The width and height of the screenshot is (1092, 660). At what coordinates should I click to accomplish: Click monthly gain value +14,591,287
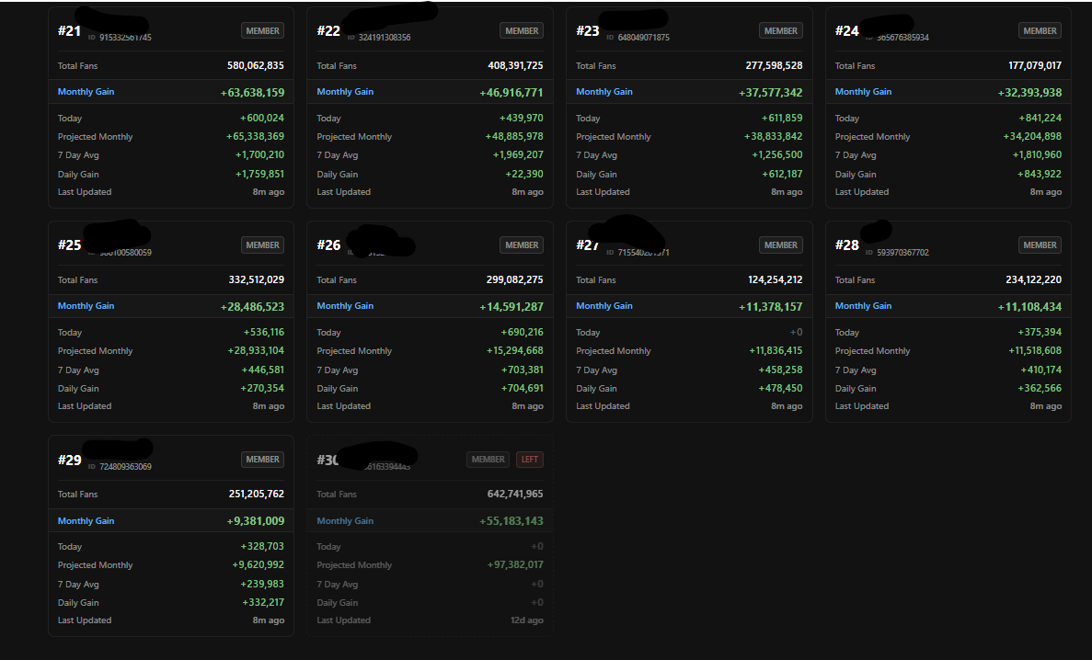click(512, 307)
